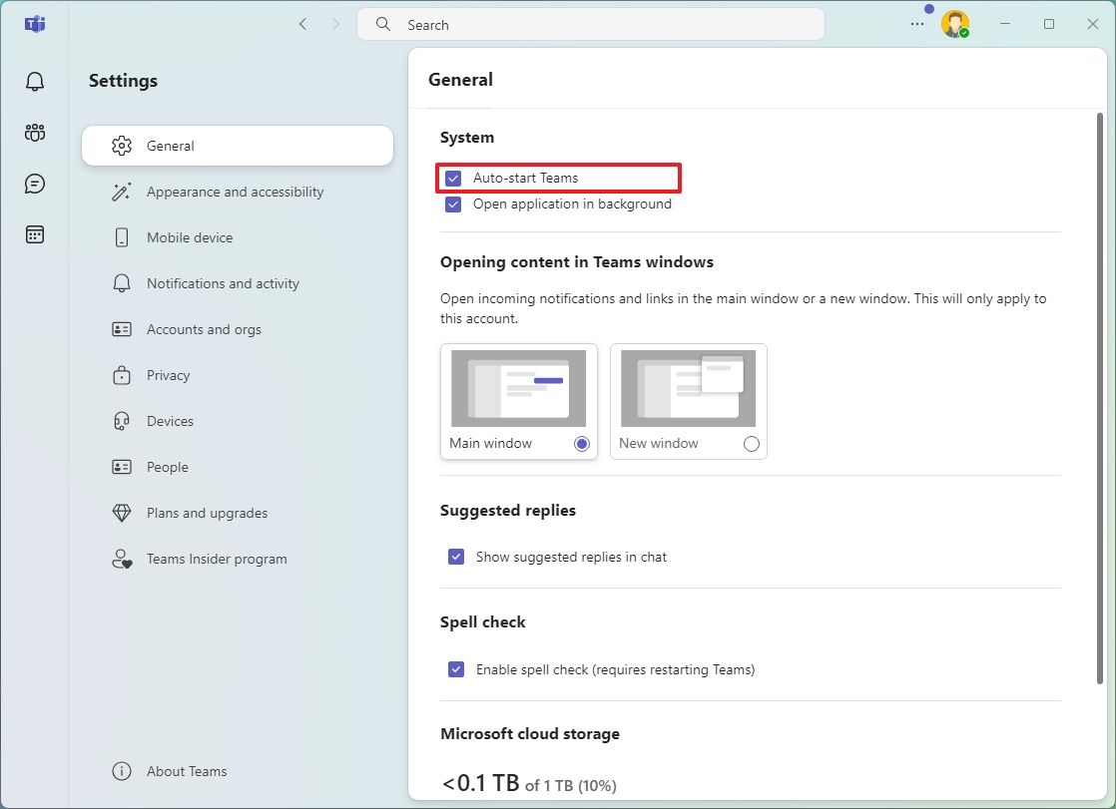Click inside the Search field
This screenshot has width=1116, height=809.
[589, 24]
